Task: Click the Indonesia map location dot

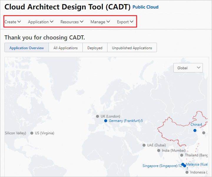Action: tap(187, 172)
